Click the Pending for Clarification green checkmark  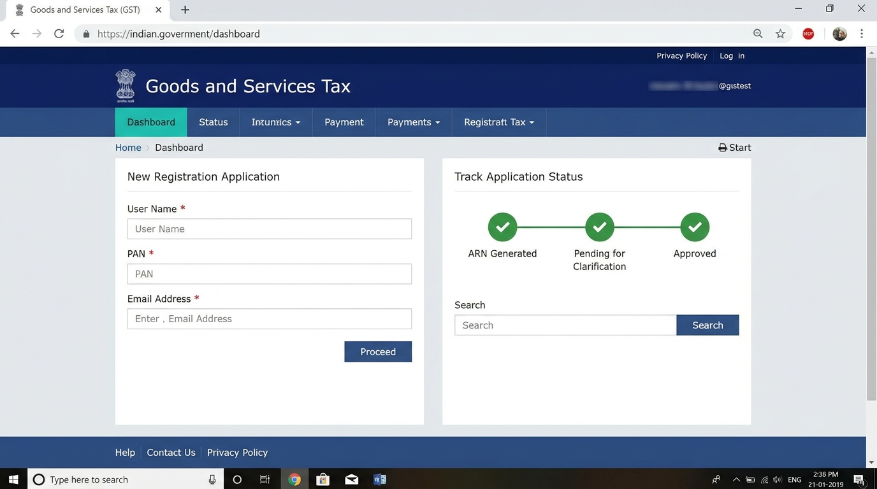coord(599,227)
